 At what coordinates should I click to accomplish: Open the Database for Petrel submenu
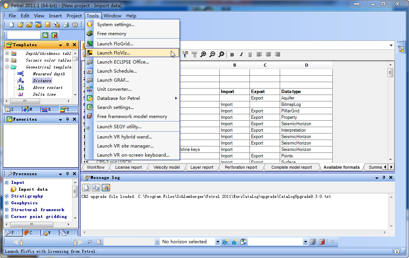coord(133,98)
